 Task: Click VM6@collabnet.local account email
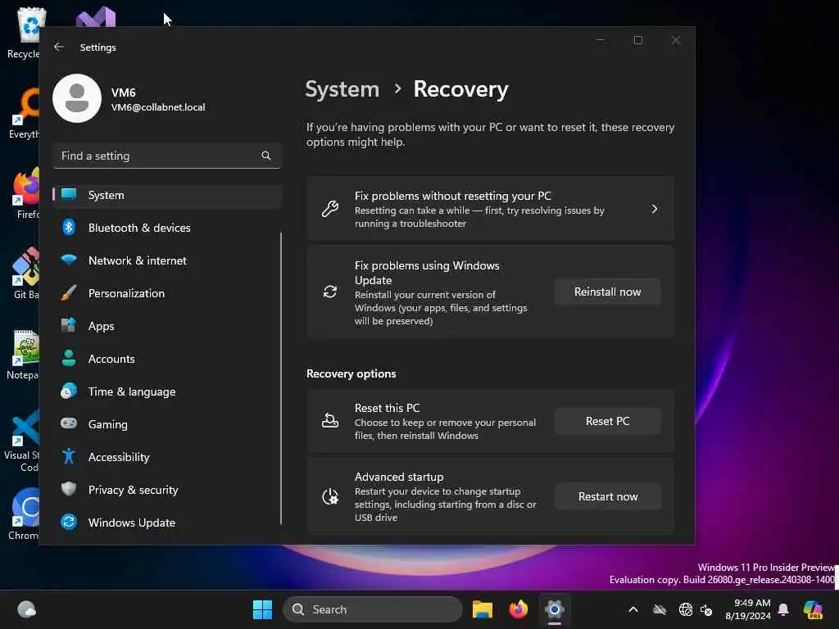pos(158,107)
